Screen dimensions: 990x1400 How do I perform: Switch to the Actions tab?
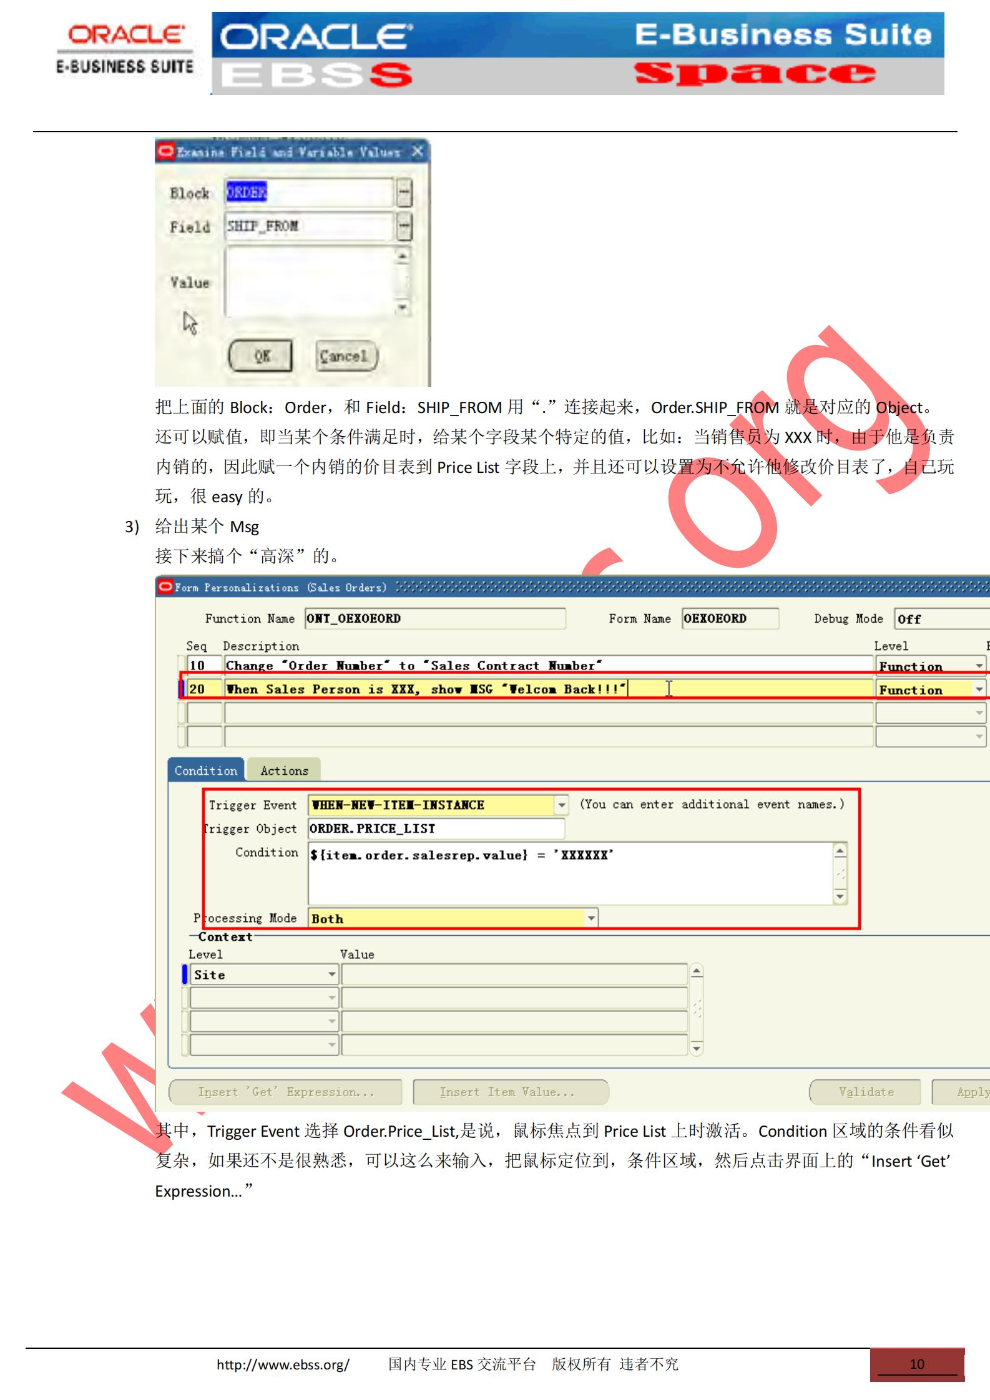[x=285, y=770]
